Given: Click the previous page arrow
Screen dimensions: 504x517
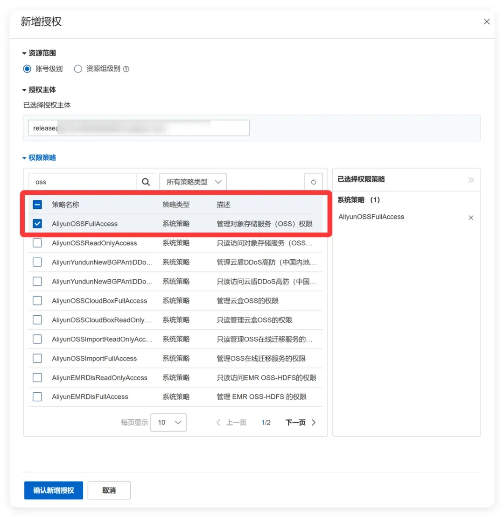Looking at the screenshot, I should pyautogui.click(x=218, y=422).
